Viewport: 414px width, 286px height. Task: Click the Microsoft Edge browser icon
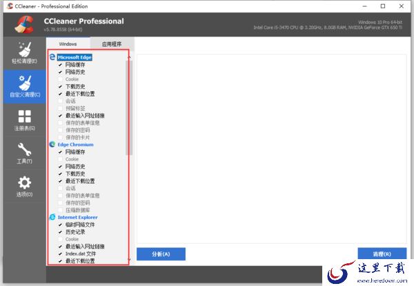[52, 57]
